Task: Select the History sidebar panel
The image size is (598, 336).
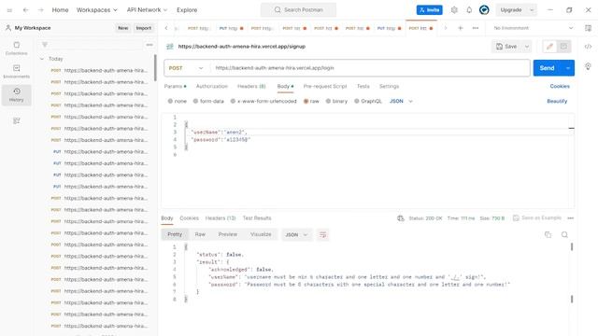Action: point(17,95)
